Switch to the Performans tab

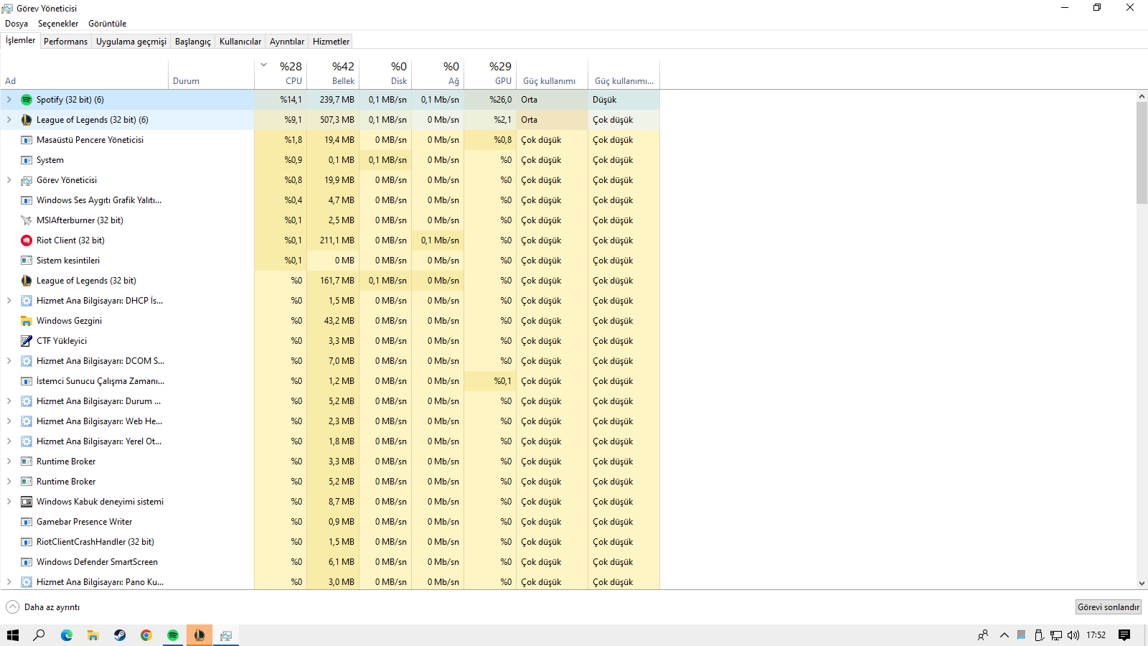click(x=65, y=42)
